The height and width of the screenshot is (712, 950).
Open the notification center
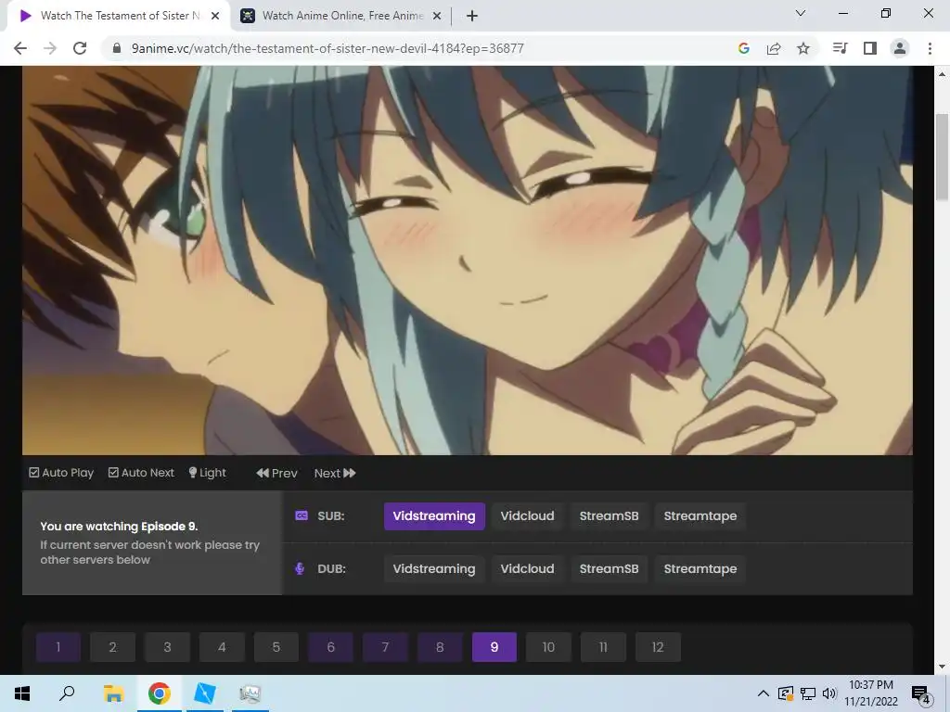(921, 694)
